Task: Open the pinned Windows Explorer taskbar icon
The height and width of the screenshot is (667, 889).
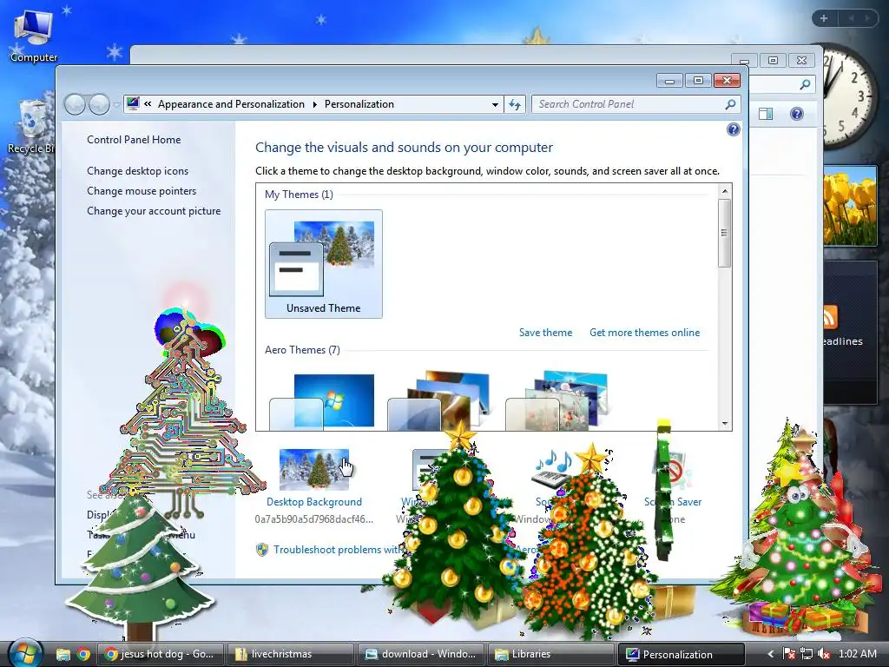Action: click(x=63, y=654)
